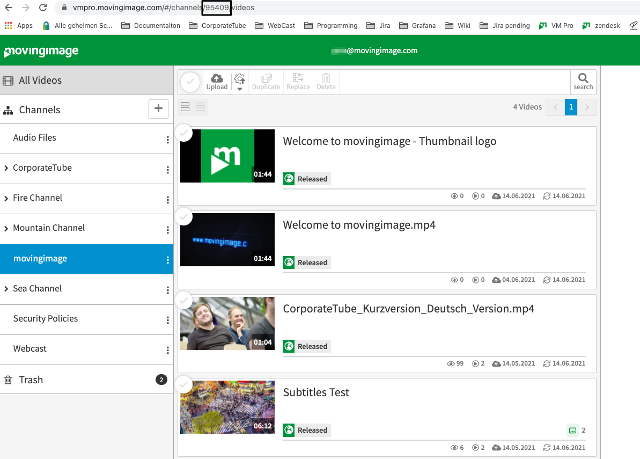The width and height of the screenshot is (640, 459).
Task: Open options menu for movingimage channel
Action: 168,260
